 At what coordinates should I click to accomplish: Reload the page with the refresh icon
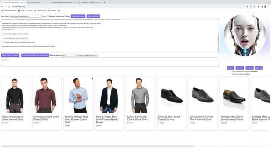coord(9,7)
